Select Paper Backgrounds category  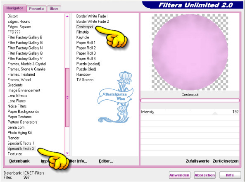(23, 112)
